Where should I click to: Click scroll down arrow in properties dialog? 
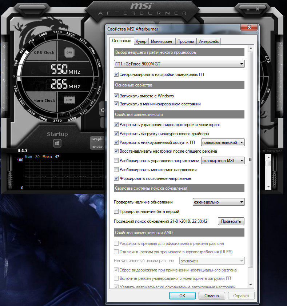click(251, 285)
